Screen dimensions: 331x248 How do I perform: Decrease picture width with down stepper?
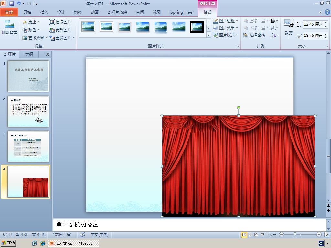point(325,37)
